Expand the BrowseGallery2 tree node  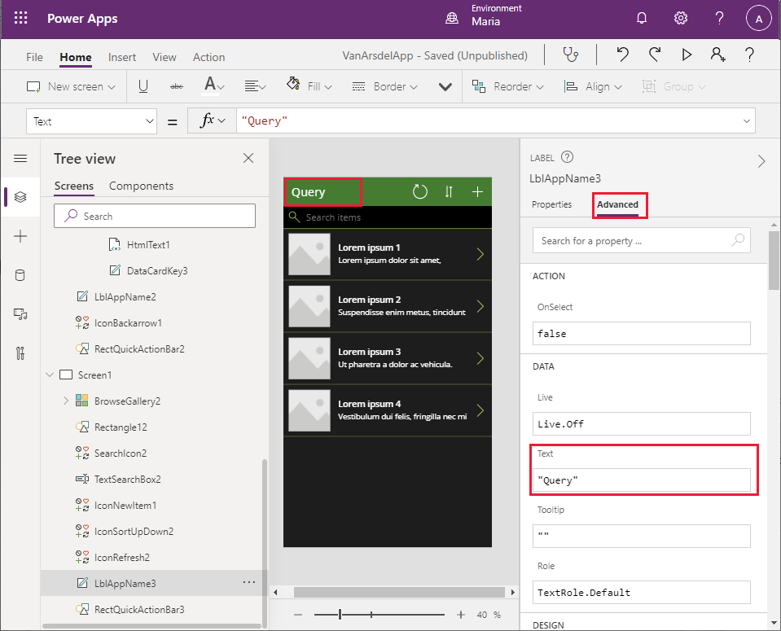tap(65, 401)
